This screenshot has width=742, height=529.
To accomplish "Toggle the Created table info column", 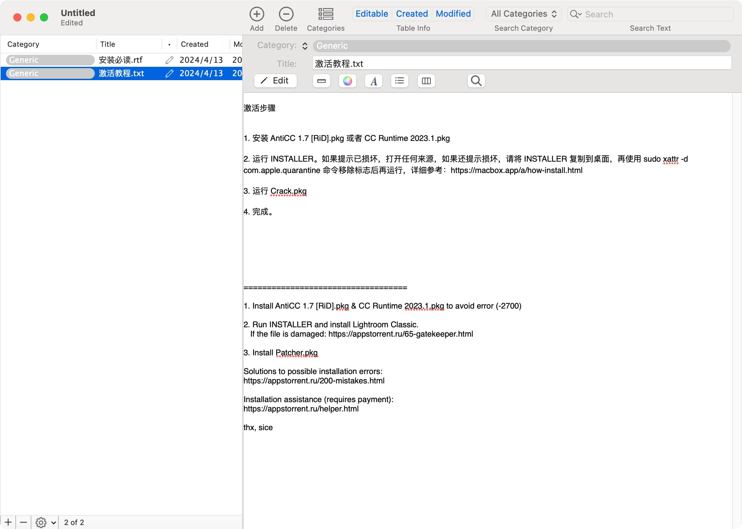I will tap(412, 14).
